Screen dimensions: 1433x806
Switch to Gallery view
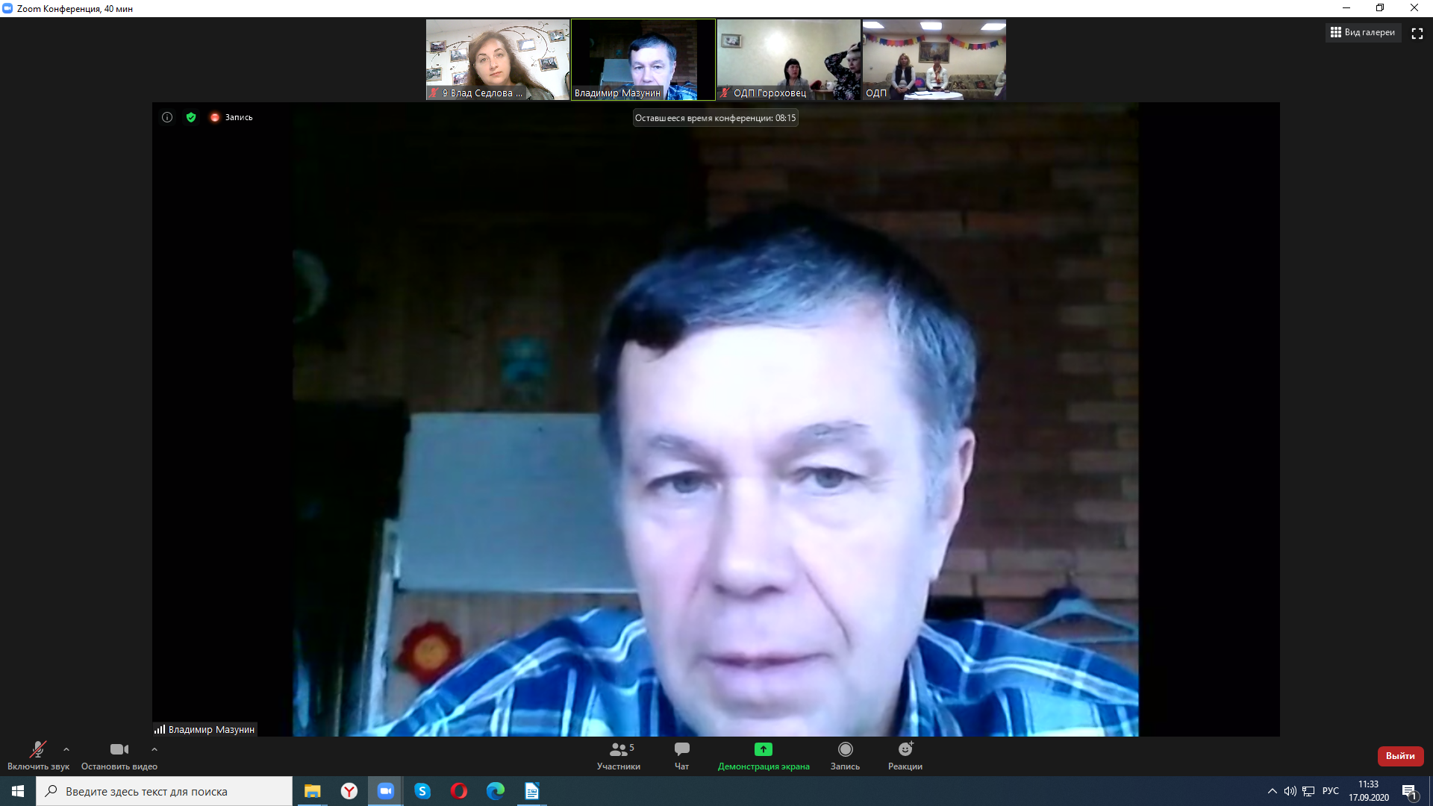click(x=1362, y=33)
